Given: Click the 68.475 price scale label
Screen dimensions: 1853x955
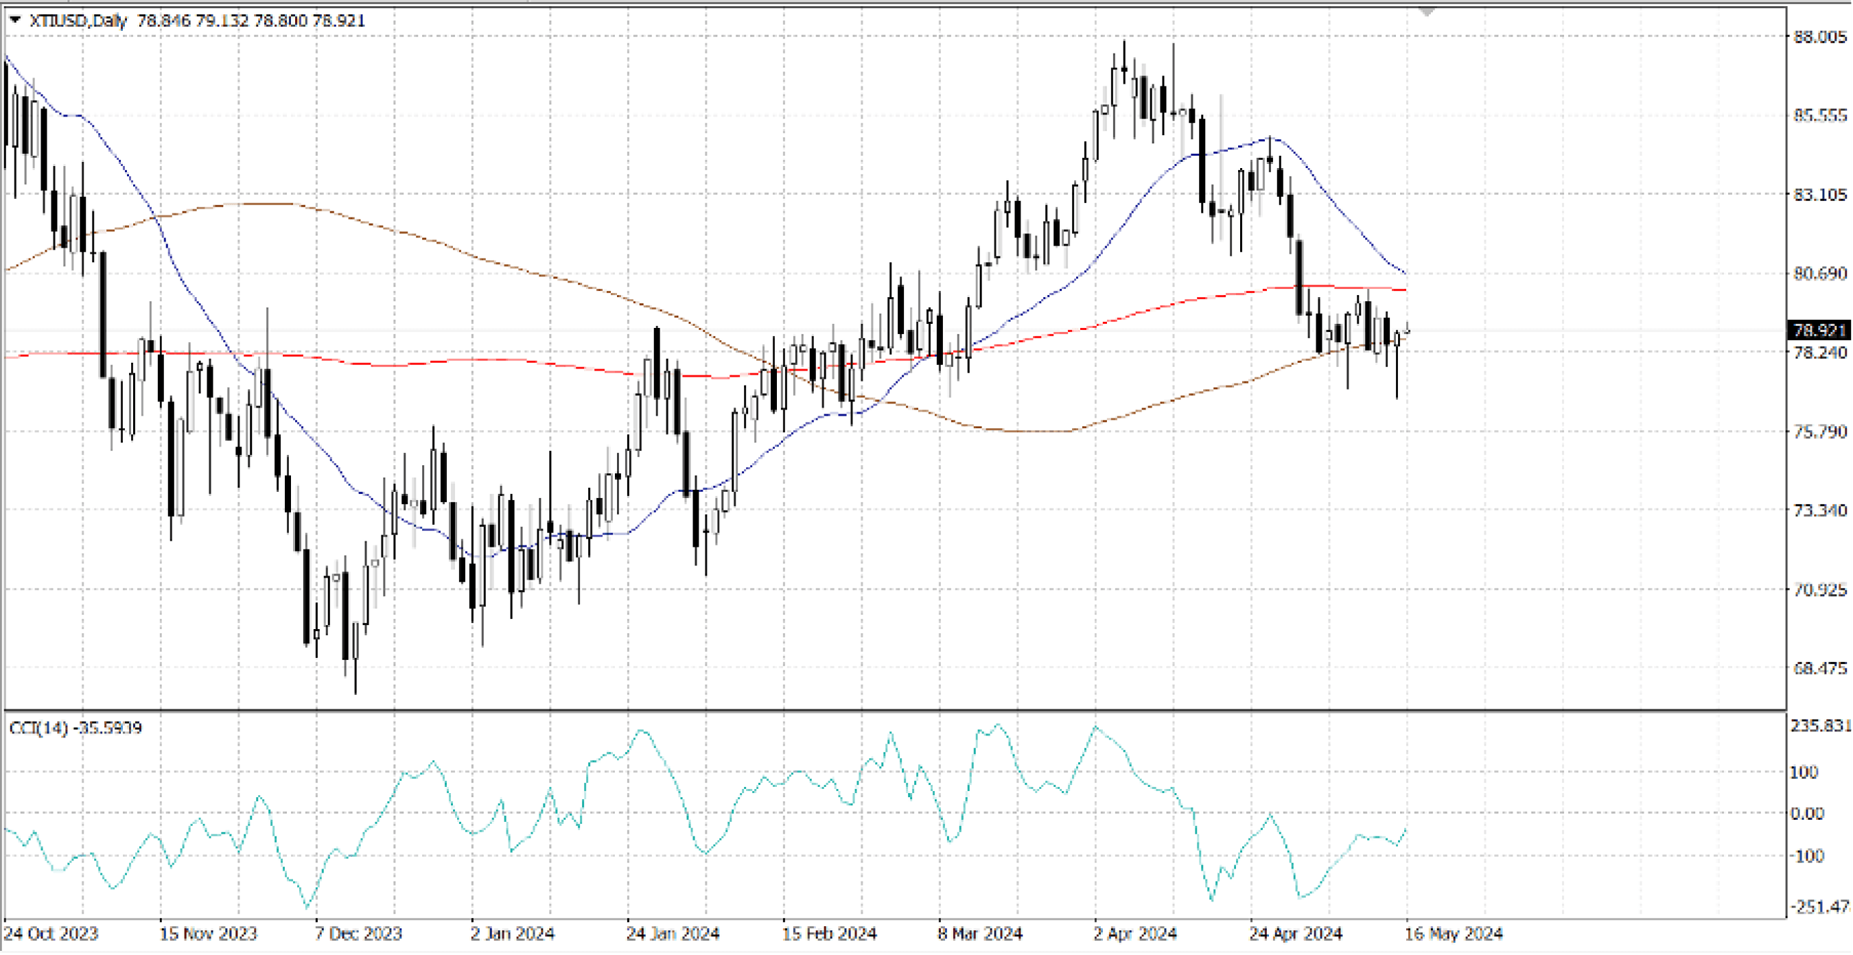Looking at the screenshot, I should (1820, 668).
